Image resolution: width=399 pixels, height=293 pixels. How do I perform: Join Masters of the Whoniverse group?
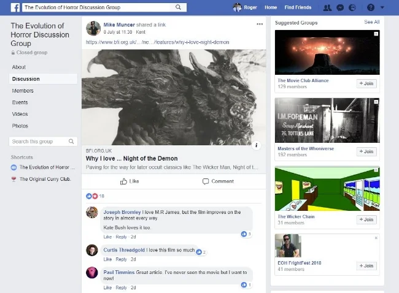[x=366, y=151]
